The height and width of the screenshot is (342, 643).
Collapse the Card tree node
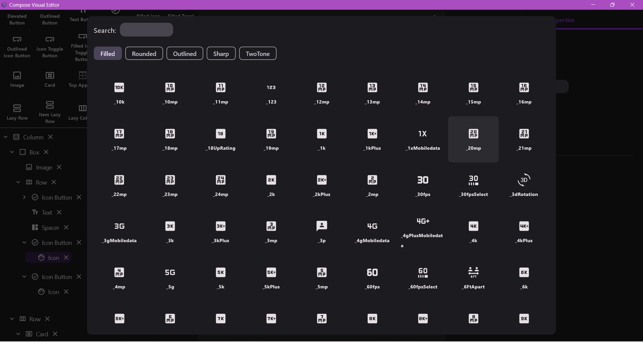coord(18,334)
